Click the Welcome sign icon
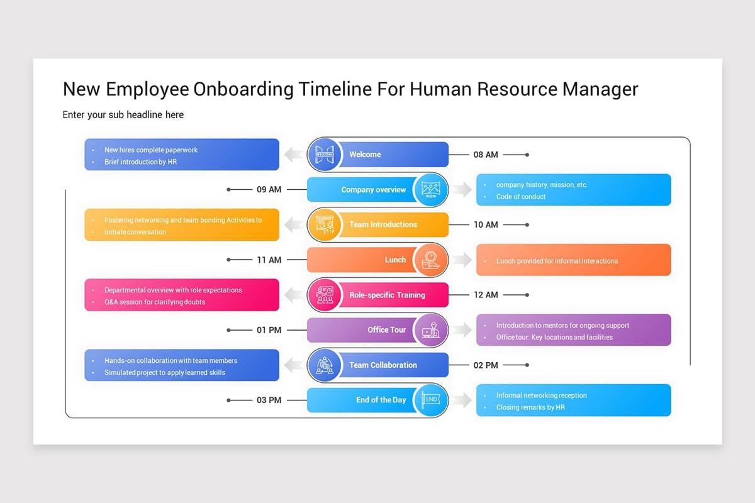The image size is (755, 503). click(x=324, y=154)
